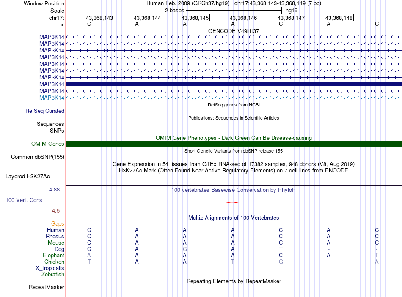Click the ---> sequence direction arrow label
The width and height of the screenshot is (402, 297).
(60, 25)
